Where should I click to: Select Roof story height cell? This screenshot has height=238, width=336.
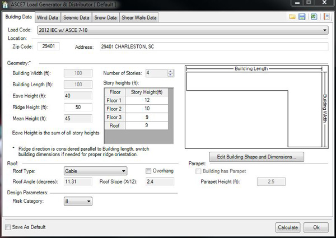147,125
